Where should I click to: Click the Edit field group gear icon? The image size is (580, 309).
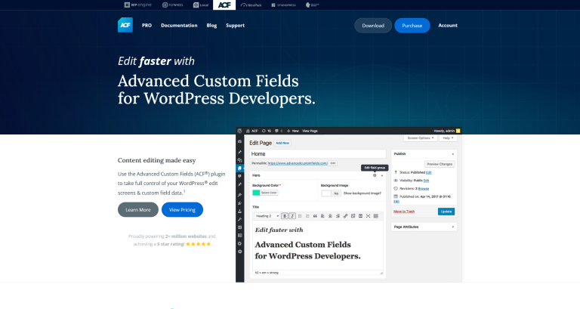click(x=375, y=175)
